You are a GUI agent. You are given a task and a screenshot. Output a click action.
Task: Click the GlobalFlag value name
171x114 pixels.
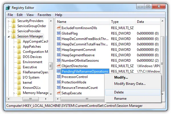70,33
